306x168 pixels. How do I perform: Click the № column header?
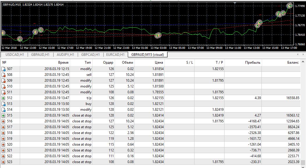tap(10, 62)
